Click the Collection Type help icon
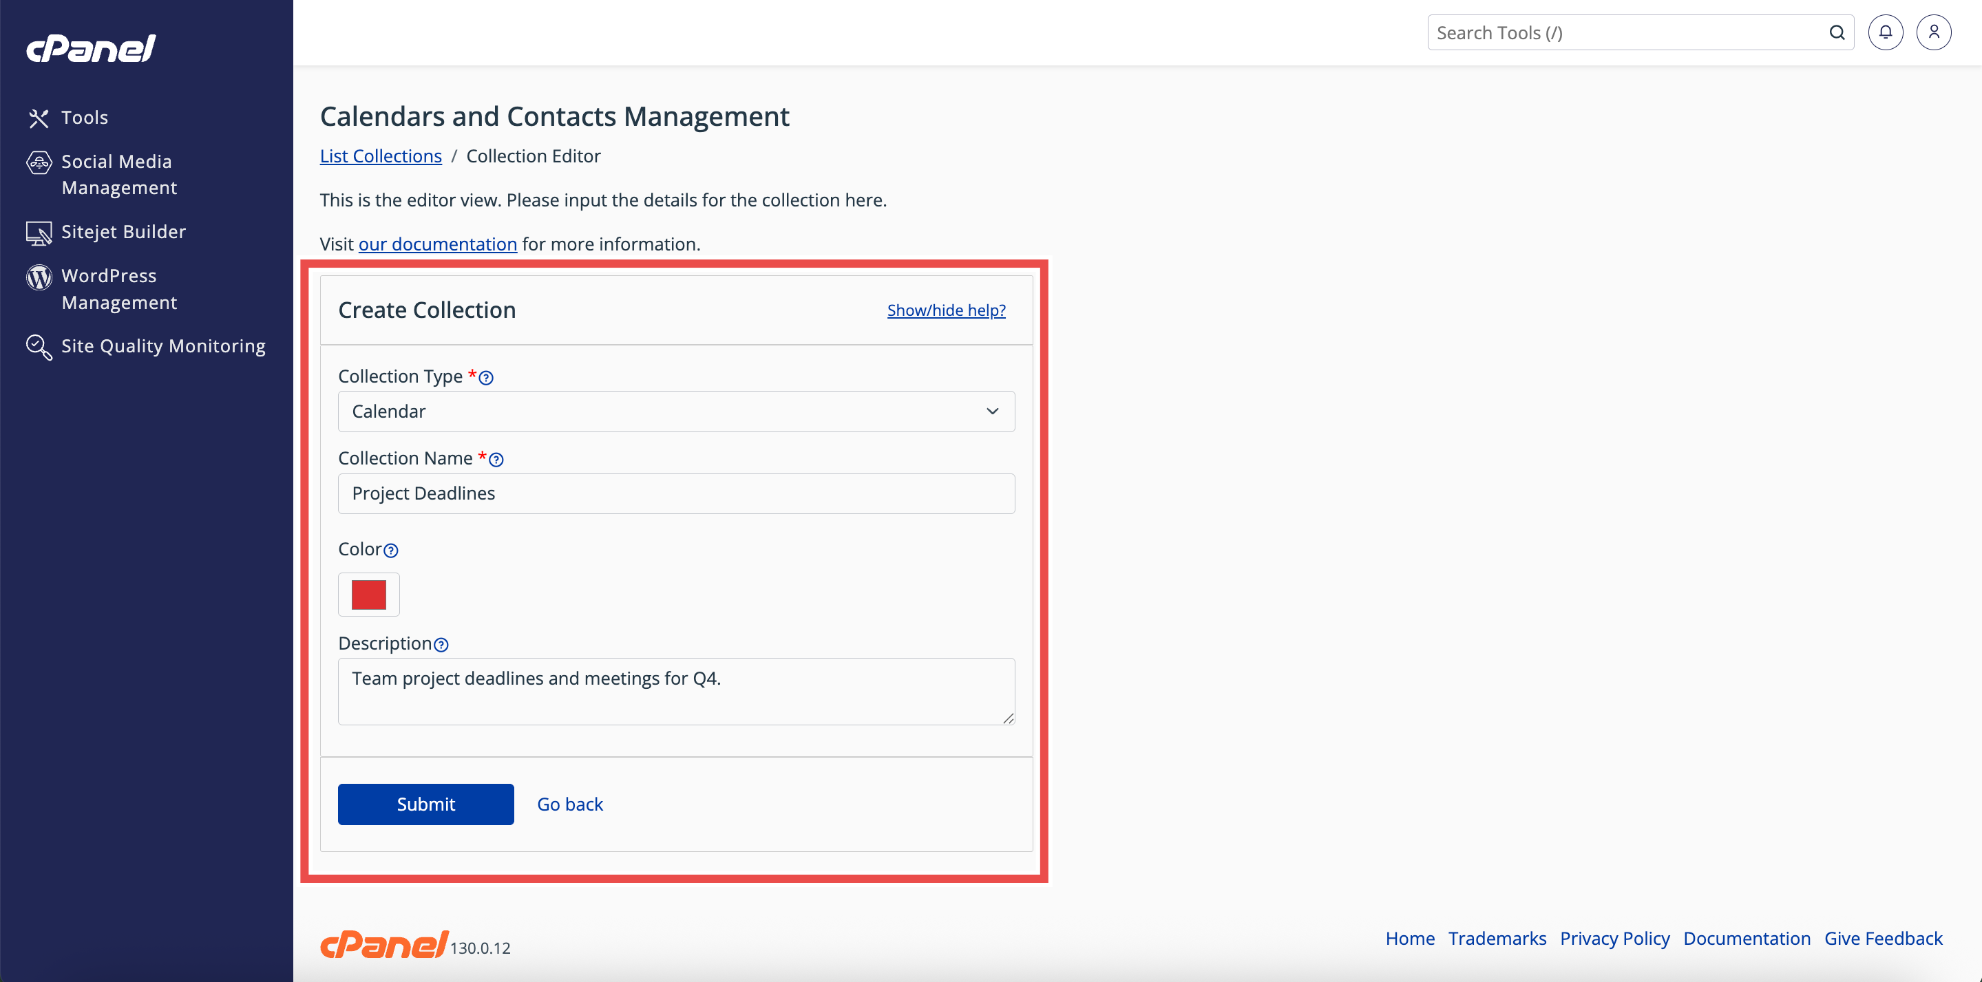1982x982 pixels. tap(486, 378)
